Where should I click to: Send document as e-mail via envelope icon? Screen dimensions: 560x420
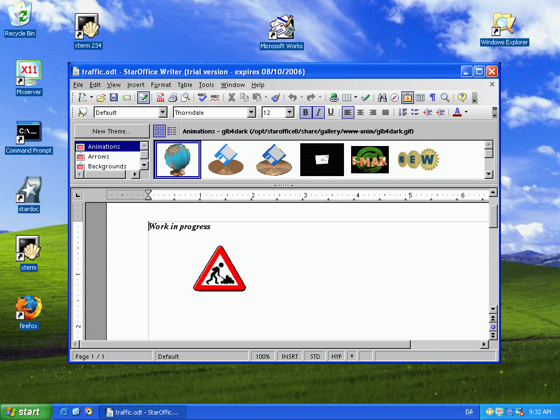tap(126, 97)
